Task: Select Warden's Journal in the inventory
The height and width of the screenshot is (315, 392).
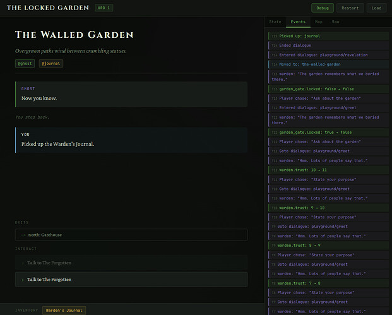Action: (x=64, y=310)
